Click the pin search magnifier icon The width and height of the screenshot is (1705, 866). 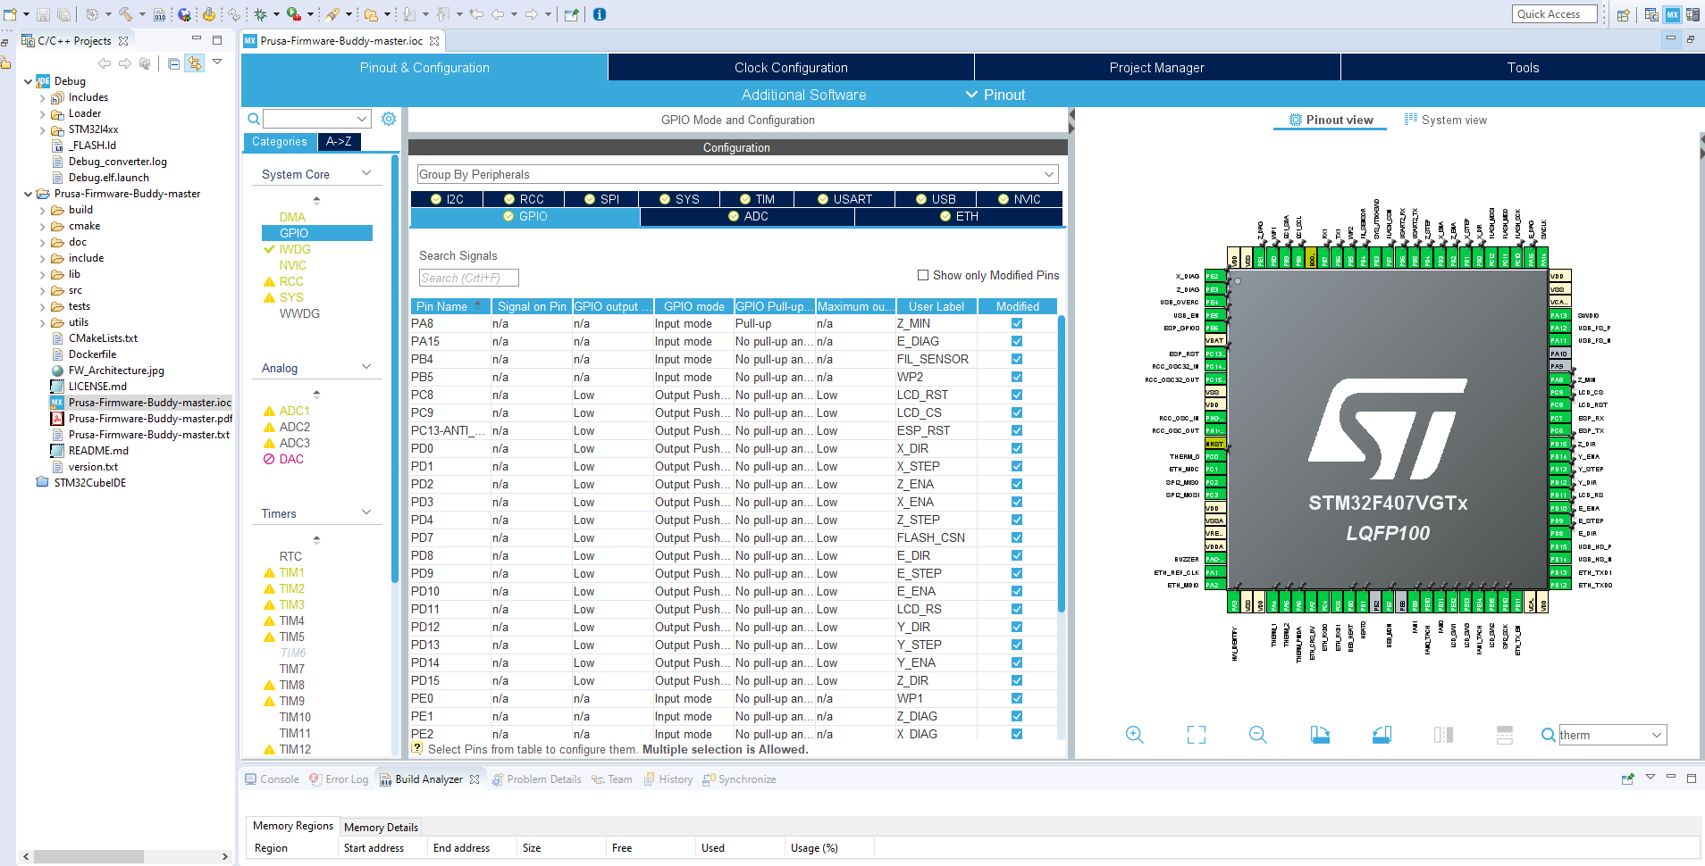tap(1548, 735)
